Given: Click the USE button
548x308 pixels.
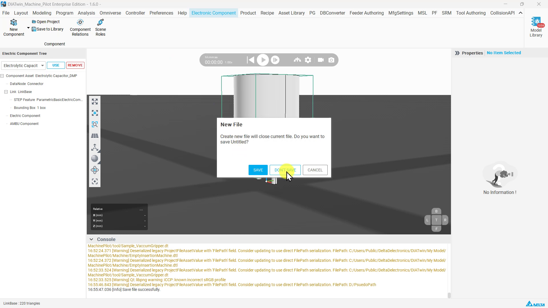Looking at the screenshot, I should 56,65.
